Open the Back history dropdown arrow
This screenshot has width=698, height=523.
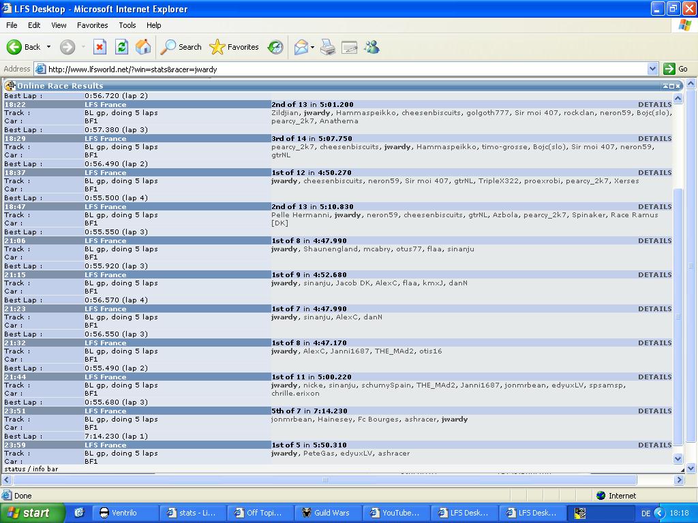click(x=48, y=47)
